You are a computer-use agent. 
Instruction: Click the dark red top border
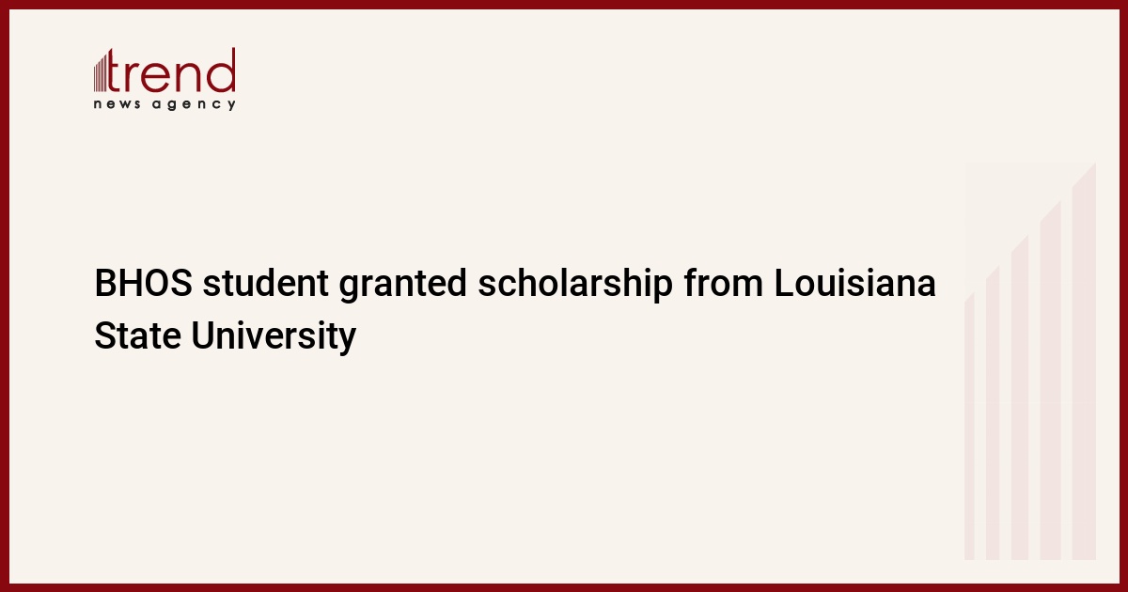pos(564,4)
